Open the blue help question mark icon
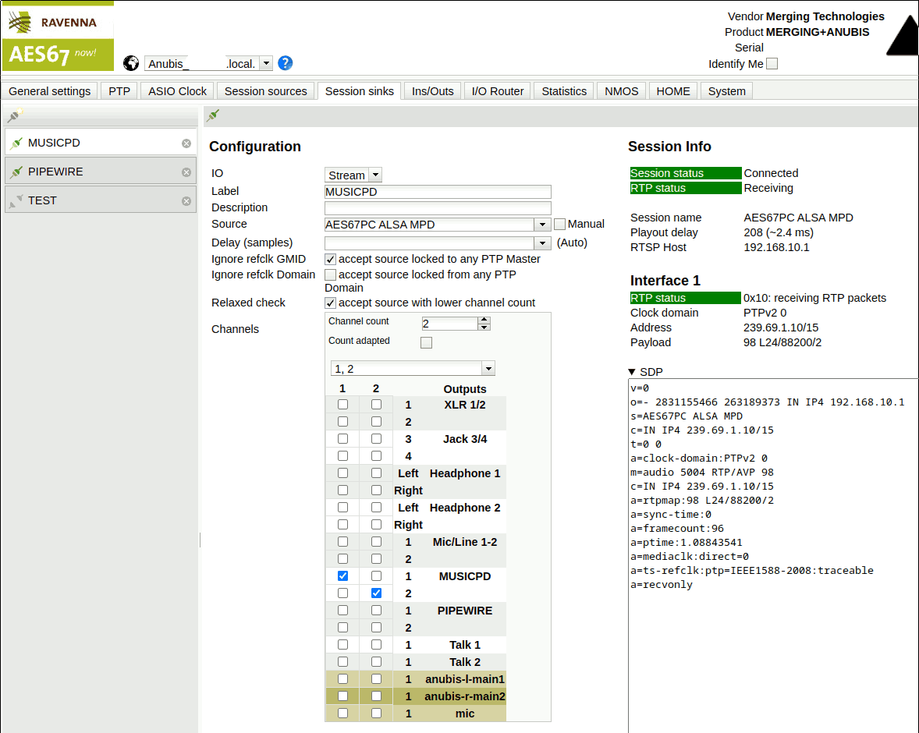The width and height of the screenshot is (919, 733). pos(286,63)
